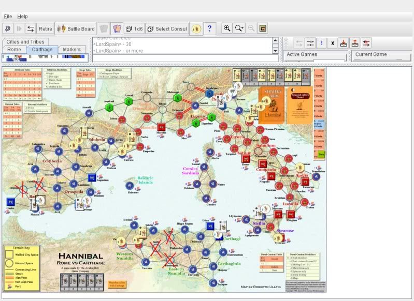The width and height of the screenshot is (414, 301).
Task: Zoom in with the magnifier plus icon
Action: (x=227, y=28)
